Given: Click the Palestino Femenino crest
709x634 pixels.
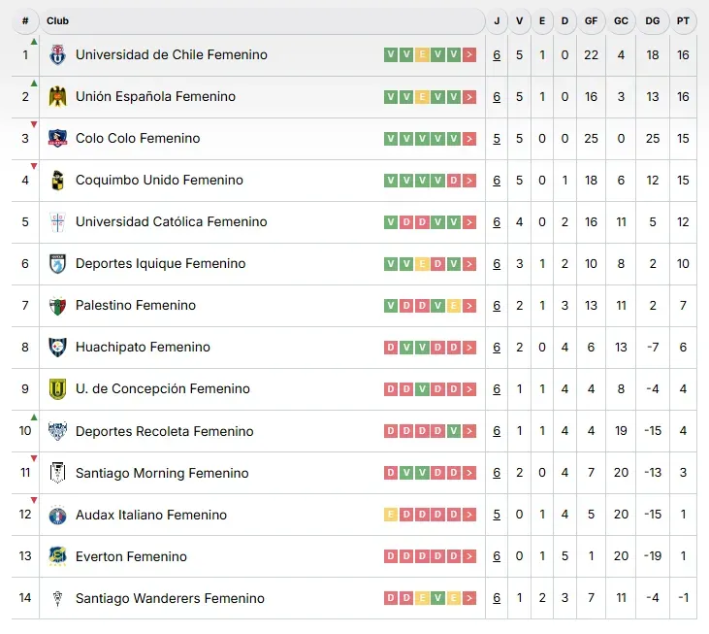Looking at the screenshot, I should 57,306.
